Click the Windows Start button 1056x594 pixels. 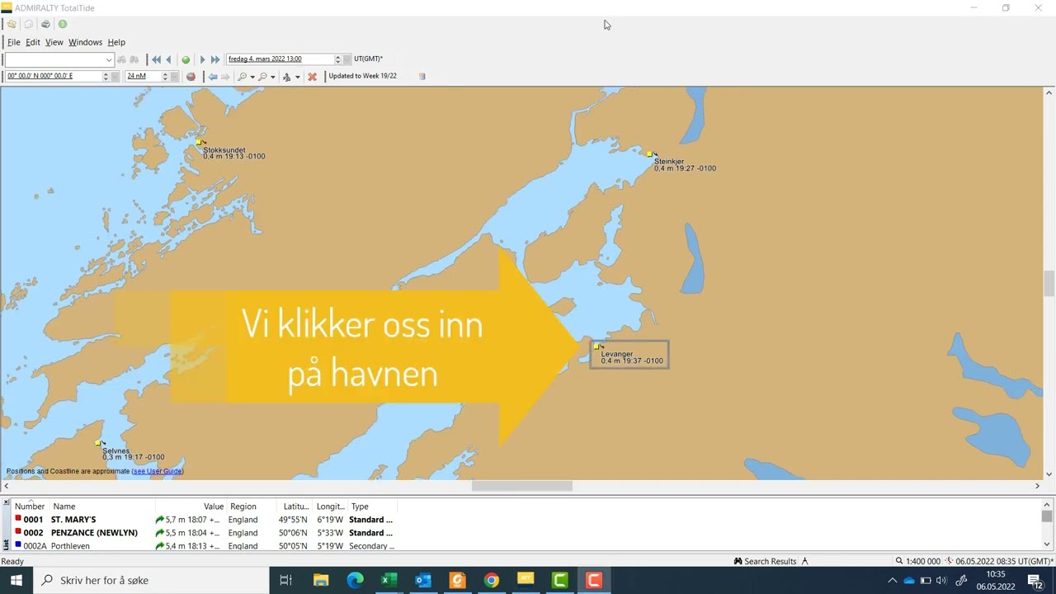pyautogui.click(x=16, y=580)
